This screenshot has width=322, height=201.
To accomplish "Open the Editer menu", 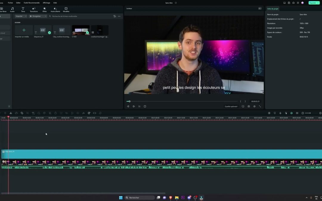I will point(18,3).
